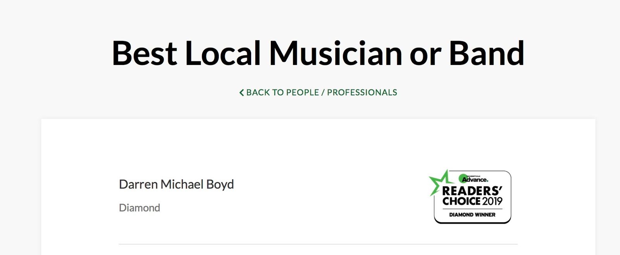This screenshot has height=255, width=620.
Task: Click the green back chevron arrow
Action: coord(241,93)
